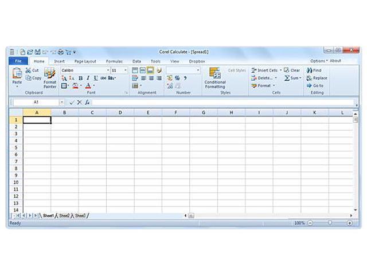Screen dimensions: 367x275
Task: Click the Replace button
Action: pos(317,78)
